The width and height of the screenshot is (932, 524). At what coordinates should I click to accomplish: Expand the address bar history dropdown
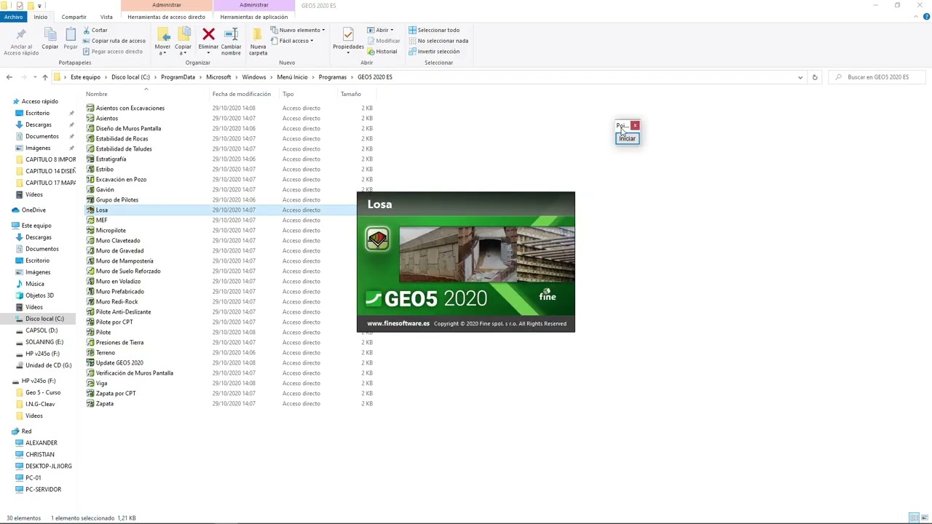click(800, 77)
